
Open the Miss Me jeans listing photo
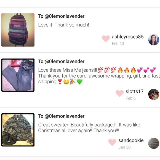18,75
